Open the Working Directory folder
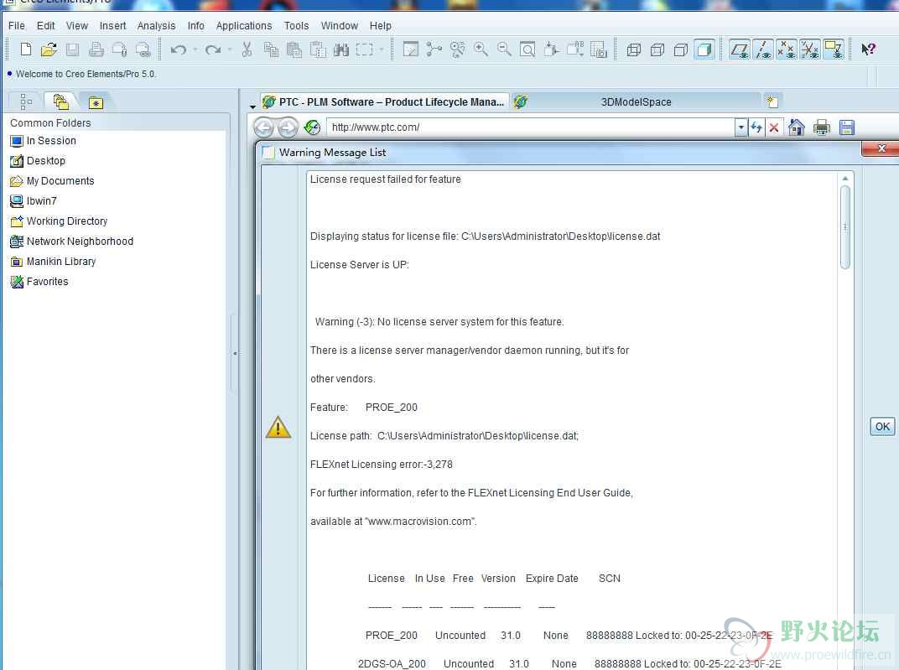The width and height of the screenshot is (899, 670). pos(59,221)
